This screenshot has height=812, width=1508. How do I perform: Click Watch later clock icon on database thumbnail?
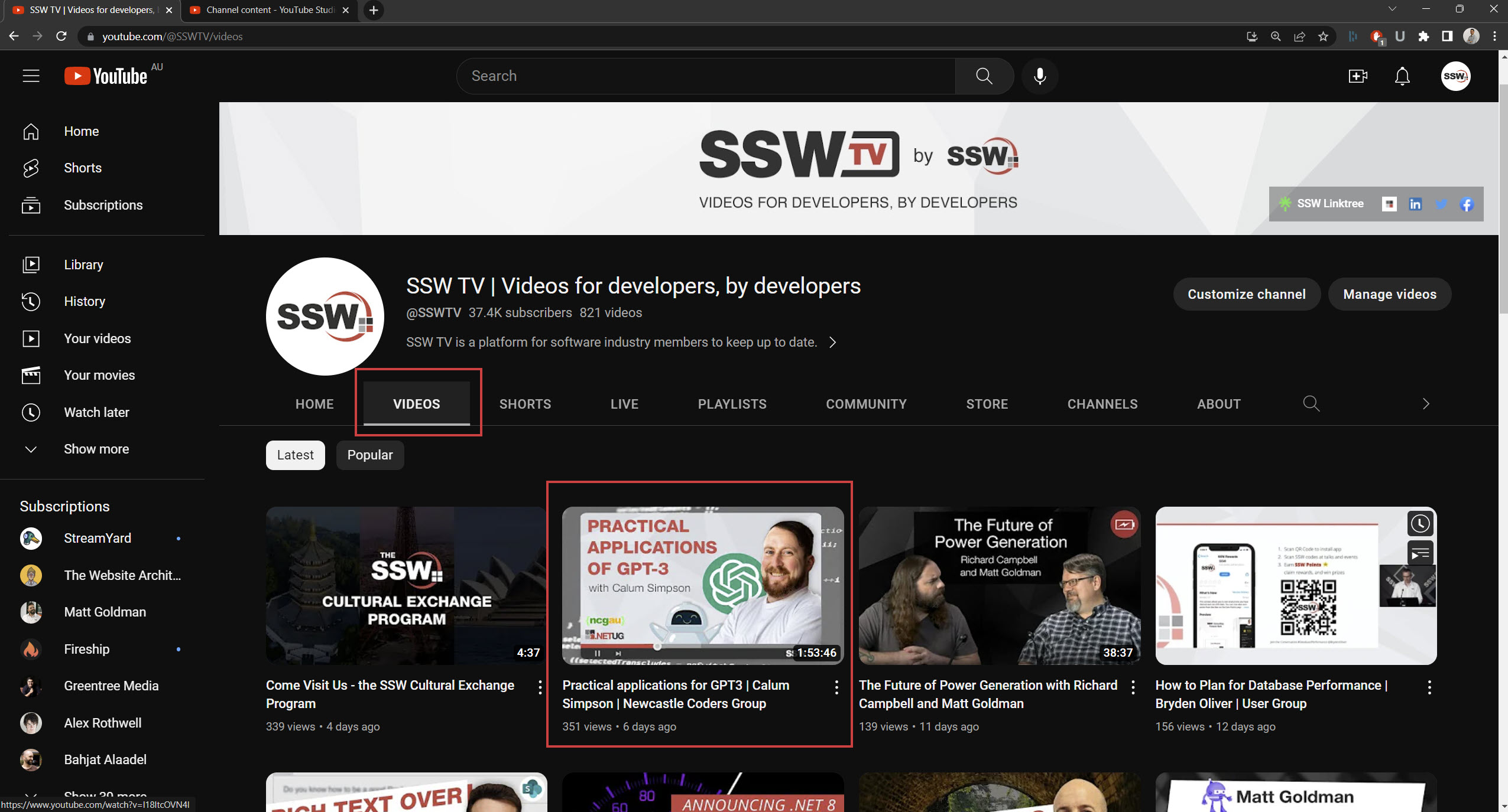tap(1420, 524)
